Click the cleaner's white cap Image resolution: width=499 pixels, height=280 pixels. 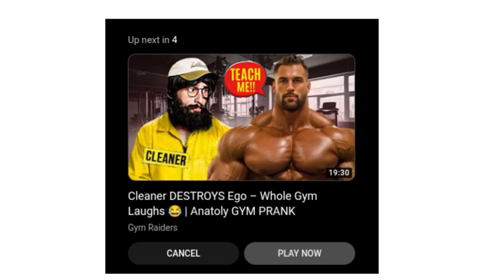point(191,68)
